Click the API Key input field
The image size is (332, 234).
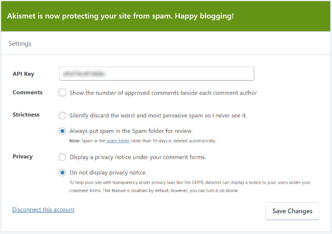156,74
